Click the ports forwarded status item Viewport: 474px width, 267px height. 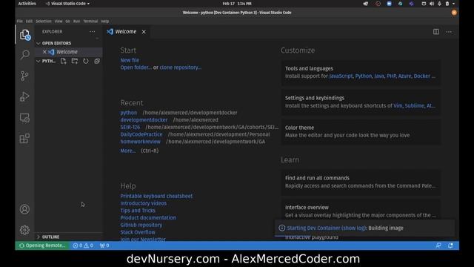104,245
